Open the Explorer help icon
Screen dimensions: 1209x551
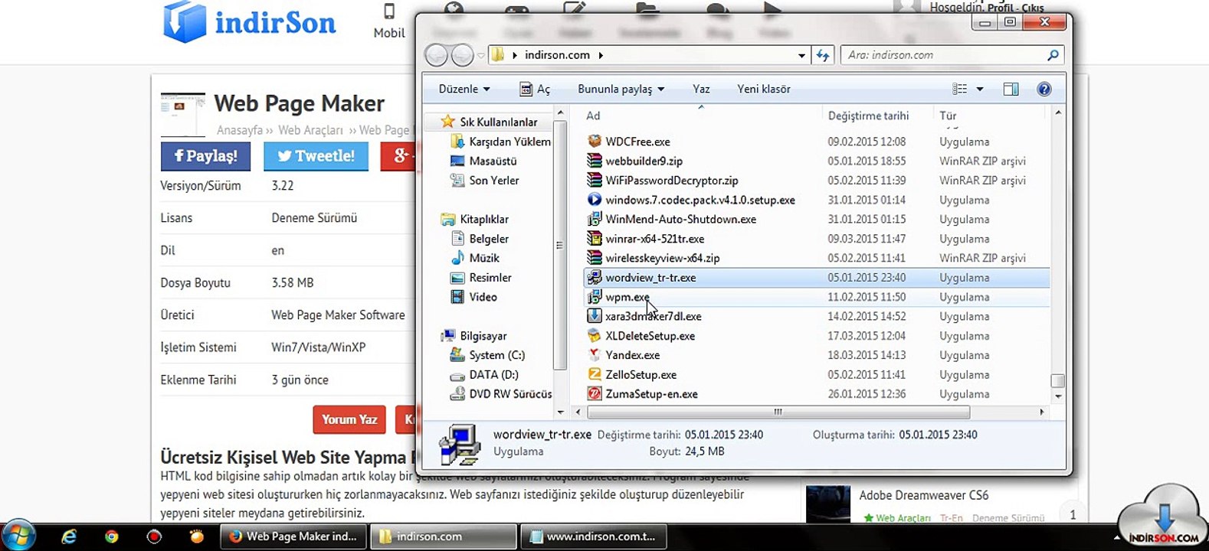[x=1044, y=90]
